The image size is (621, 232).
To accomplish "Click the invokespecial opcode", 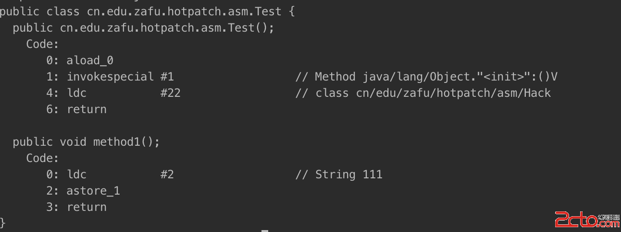I will pyautogui.click(x=110, y=77).
